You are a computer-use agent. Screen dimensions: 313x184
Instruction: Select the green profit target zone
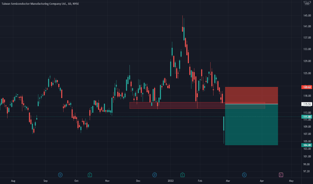pyautogui.click(x=251, y=125)
